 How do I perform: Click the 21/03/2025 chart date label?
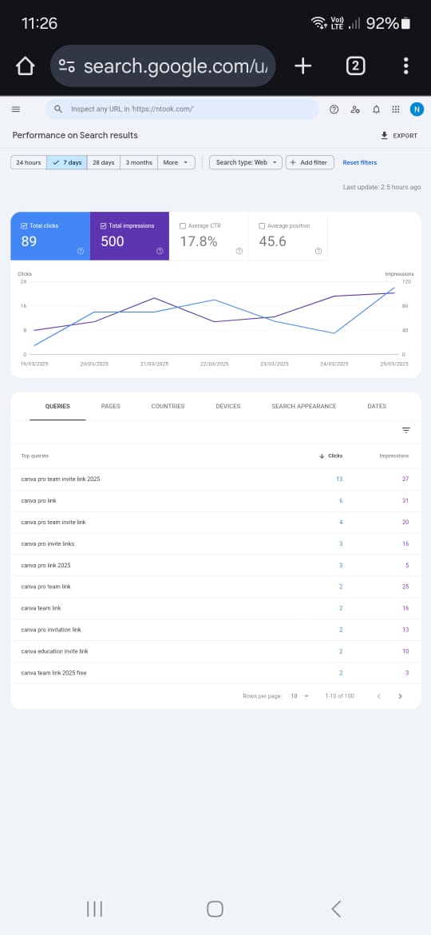(154, 363)
